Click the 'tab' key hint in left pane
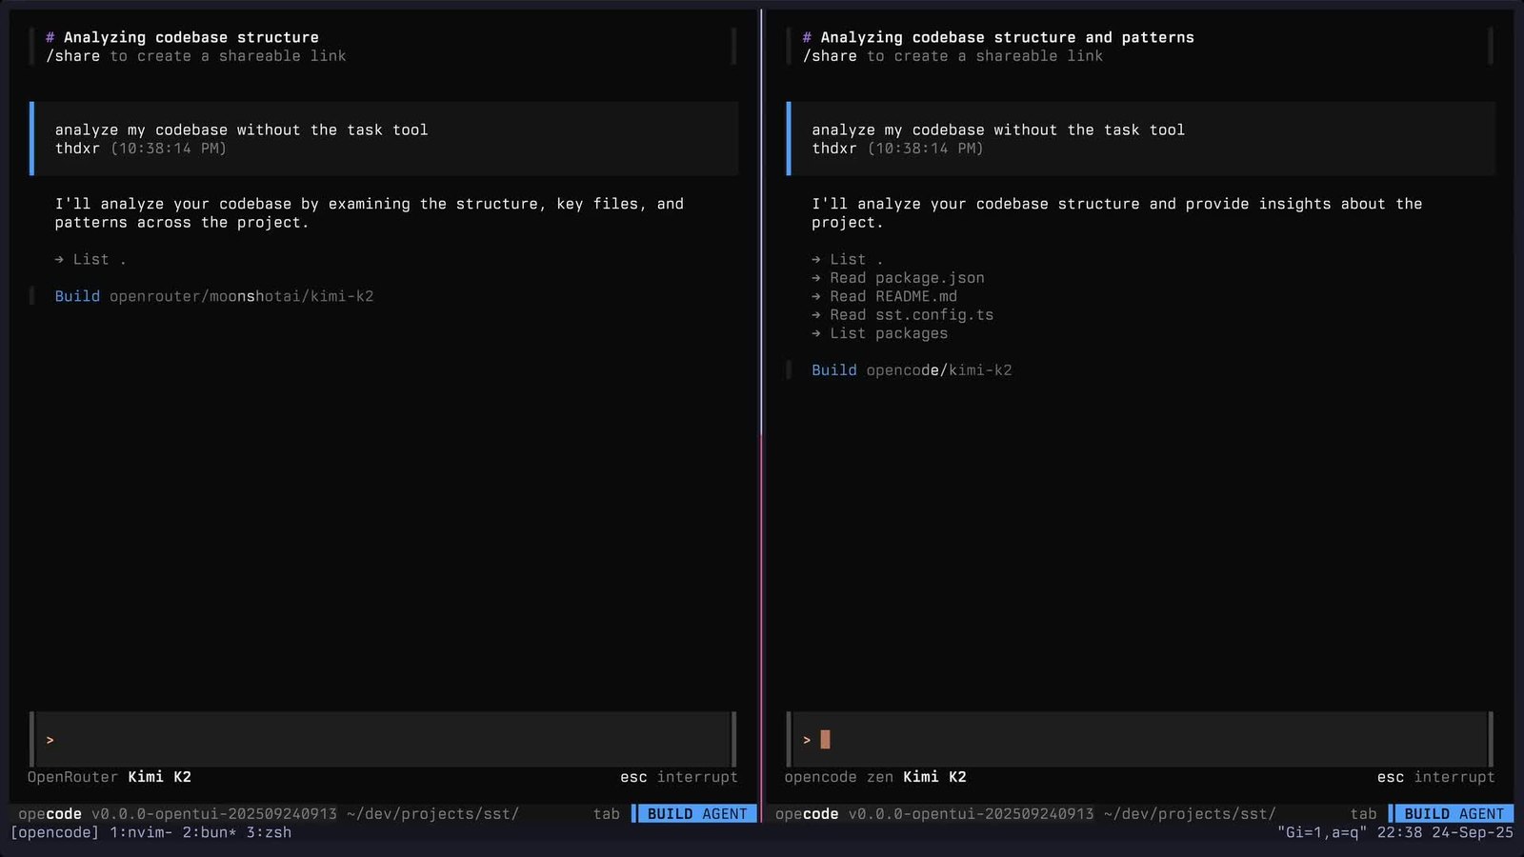The image size is (1524, 857). [607, 813]
